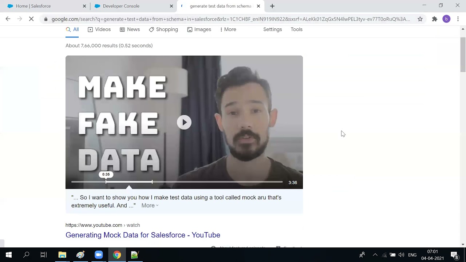Click the page vertical scrollbar
This screenshot has width=466, height=262.
(463, 55)
